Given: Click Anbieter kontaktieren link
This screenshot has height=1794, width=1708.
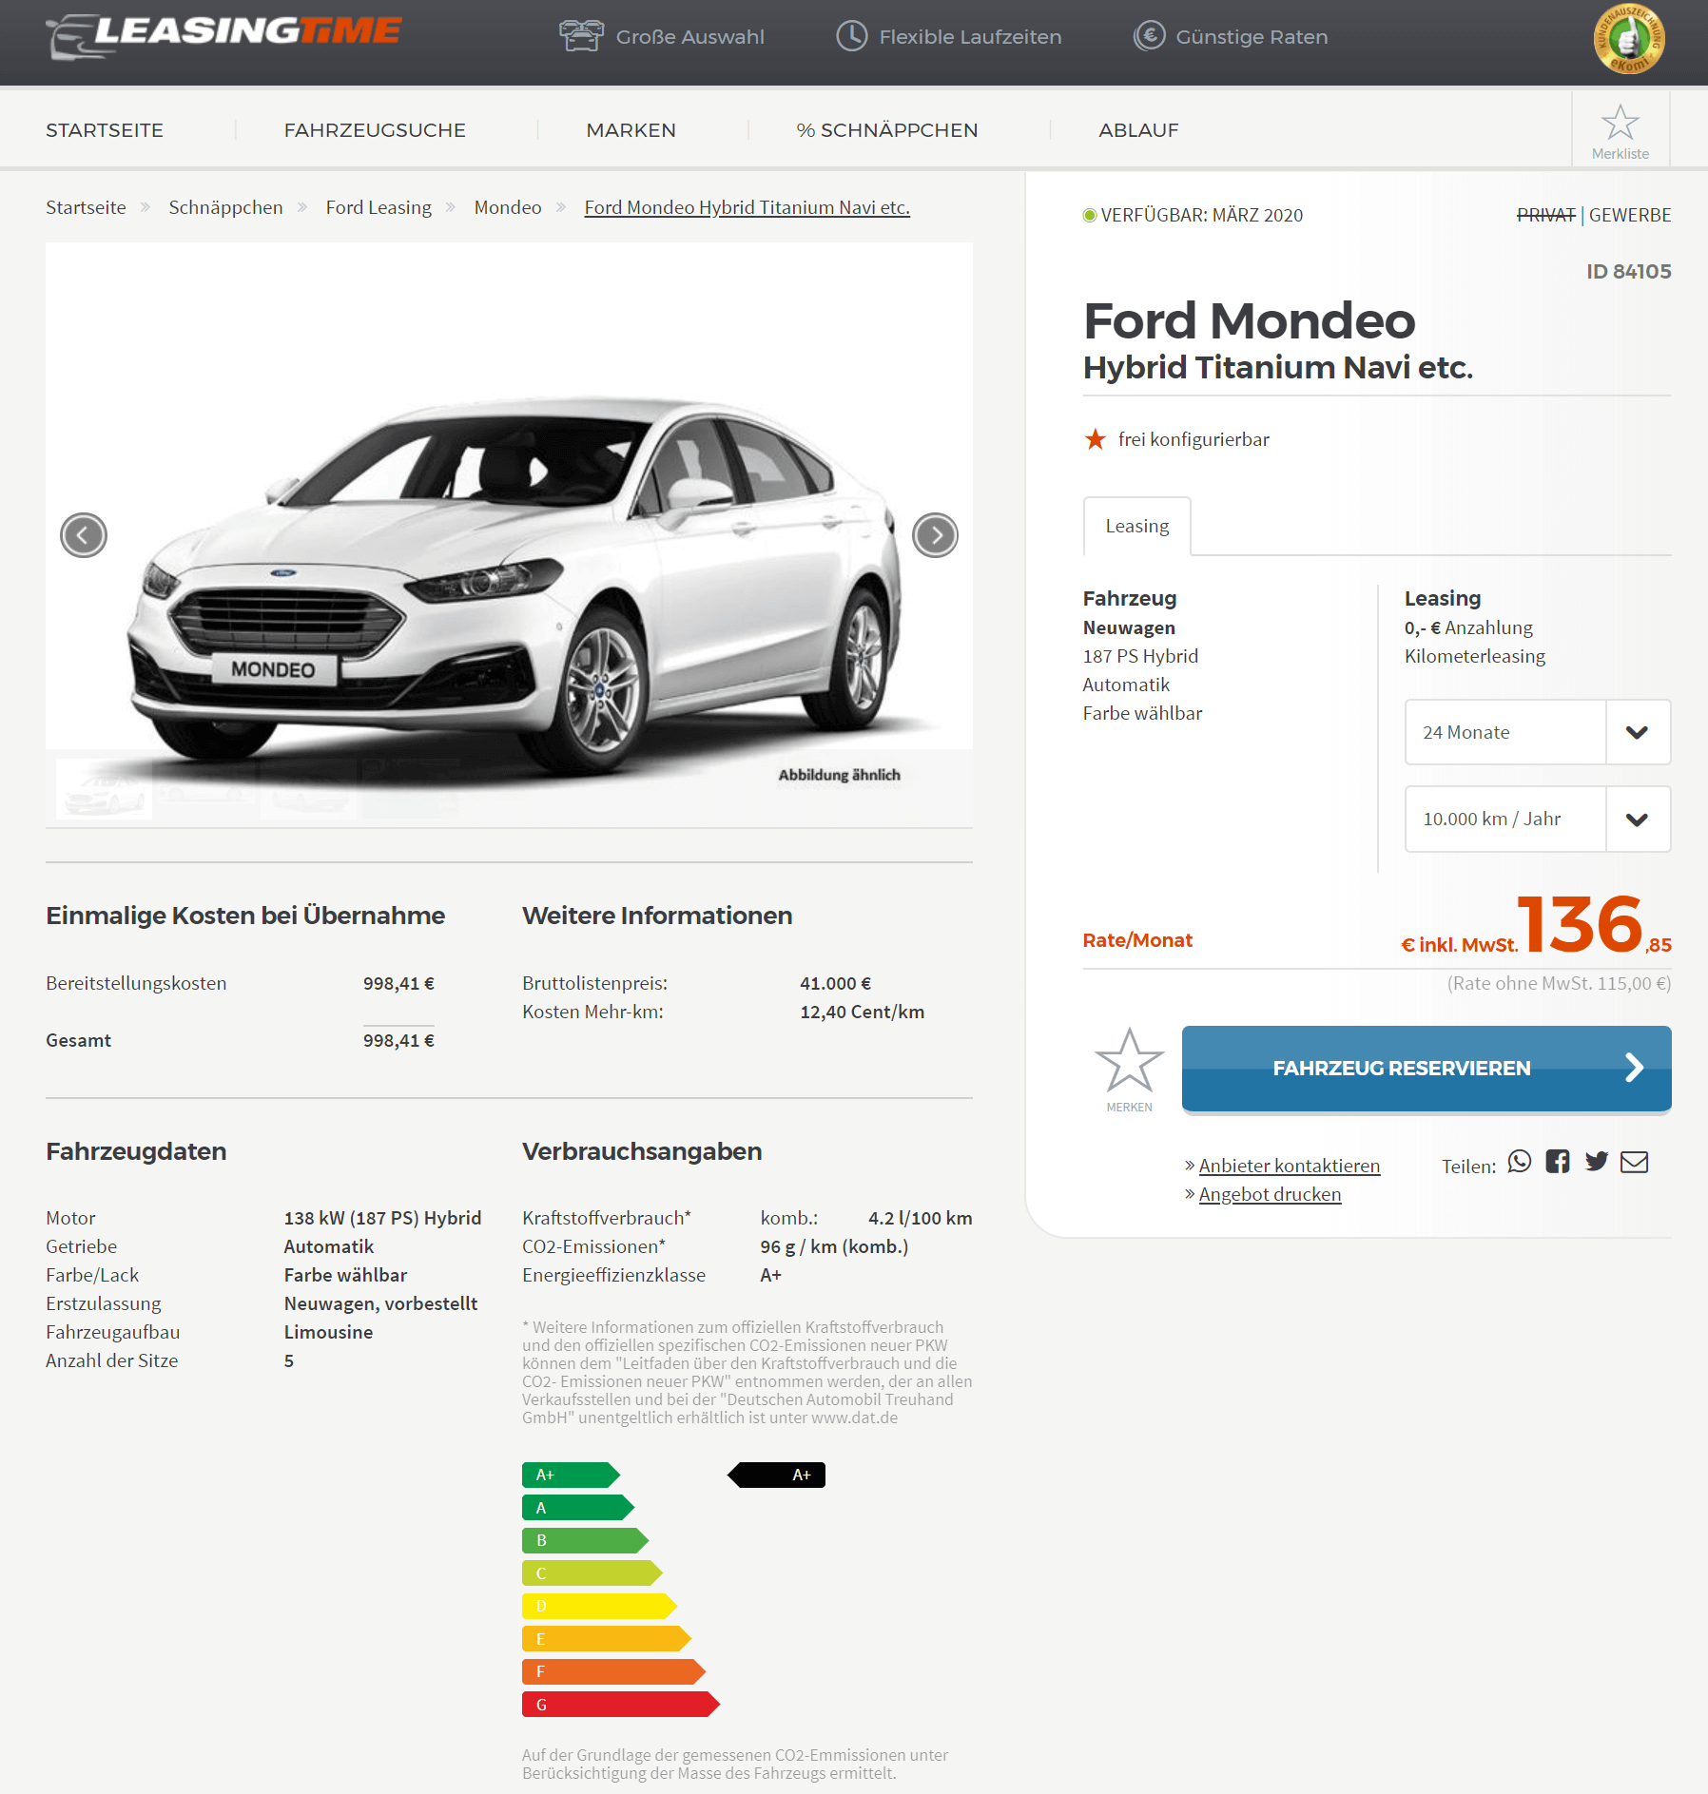Looking at the screenshot, I should 1289,1166.
